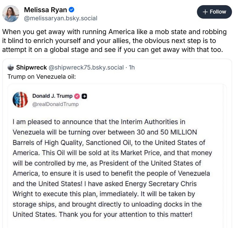
Task: Click the red verified badge beside Trump
Action: click(77, 96)
